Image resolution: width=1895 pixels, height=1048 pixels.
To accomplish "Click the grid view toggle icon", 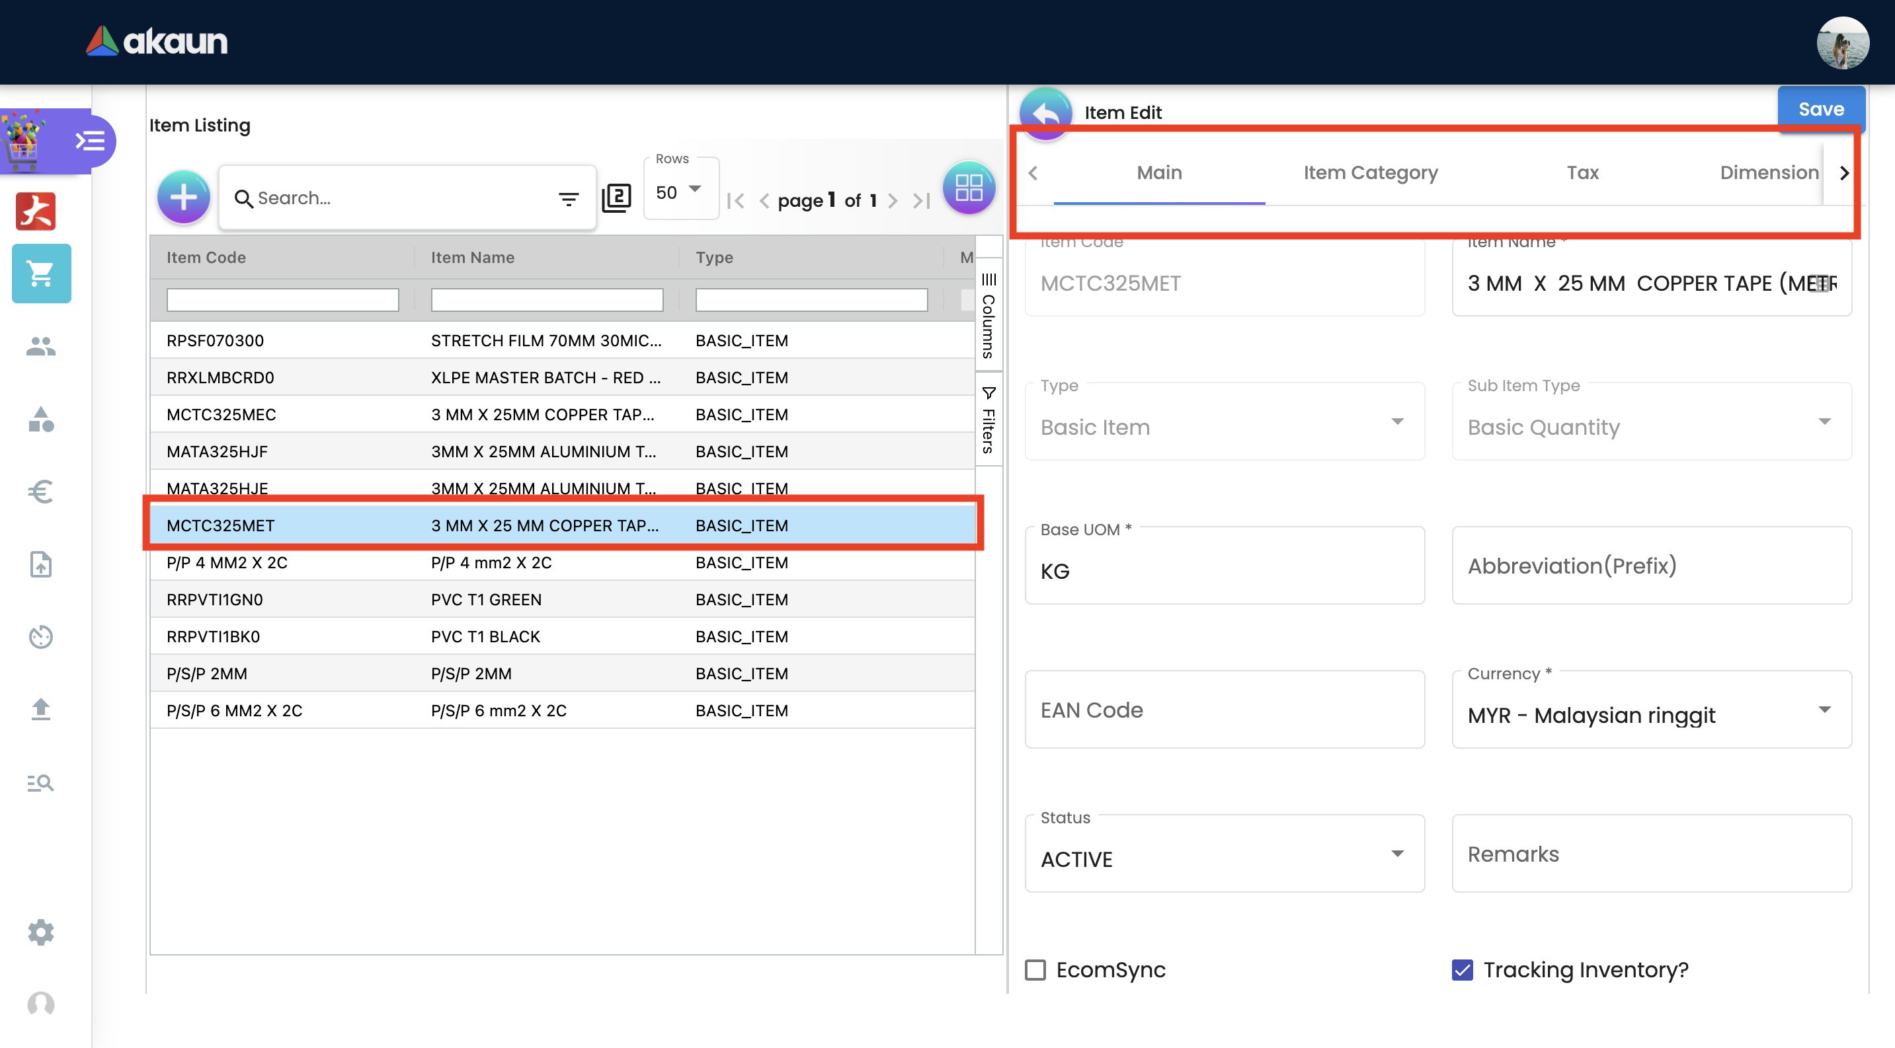I will point(968,188).
